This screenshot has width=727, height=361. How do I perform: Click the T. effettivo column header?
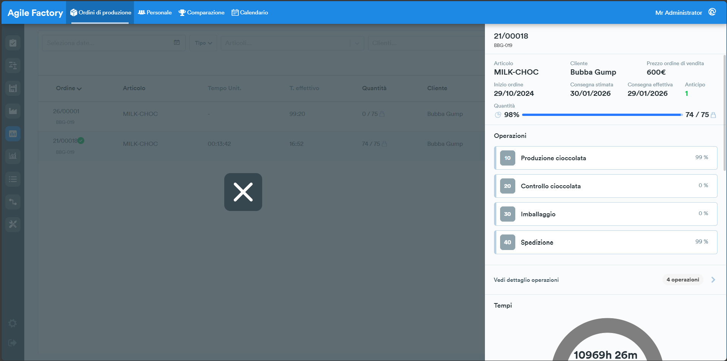(x=304, y=88)
